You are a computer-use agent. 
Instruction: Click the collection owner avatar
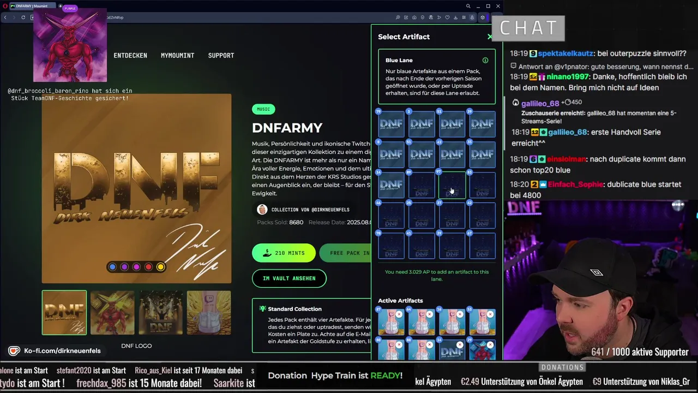pyautogui.click(x=262, y=210)
